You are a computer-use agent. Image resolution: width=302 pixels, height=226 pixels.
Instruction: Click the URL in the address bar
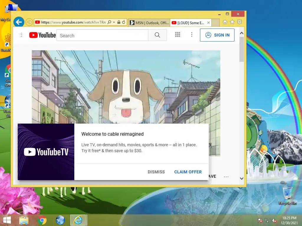pyautogui.click(x=73, y=22)
